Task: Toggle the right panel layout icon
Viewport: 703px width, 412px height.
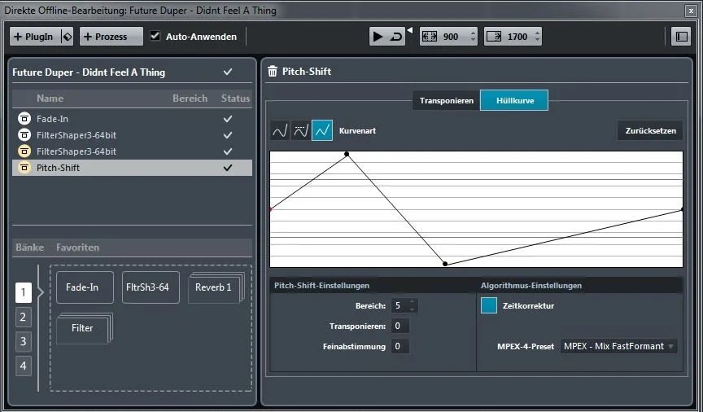Action: (x=681, y=37)
